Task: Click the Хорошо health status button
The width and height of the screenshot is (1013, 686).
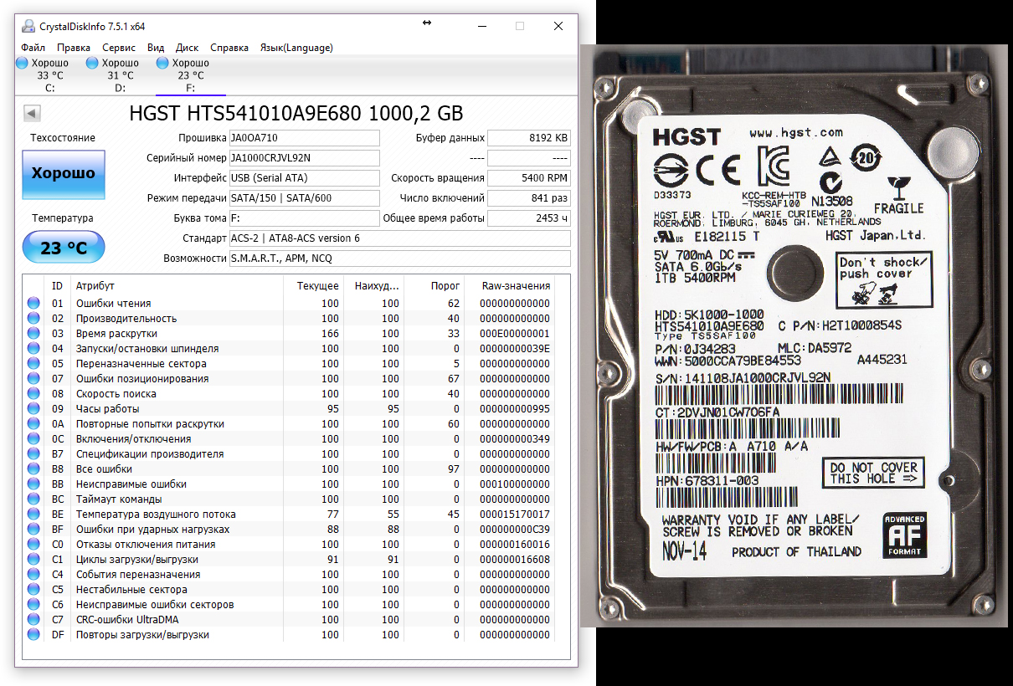Action: coord(64,174)
